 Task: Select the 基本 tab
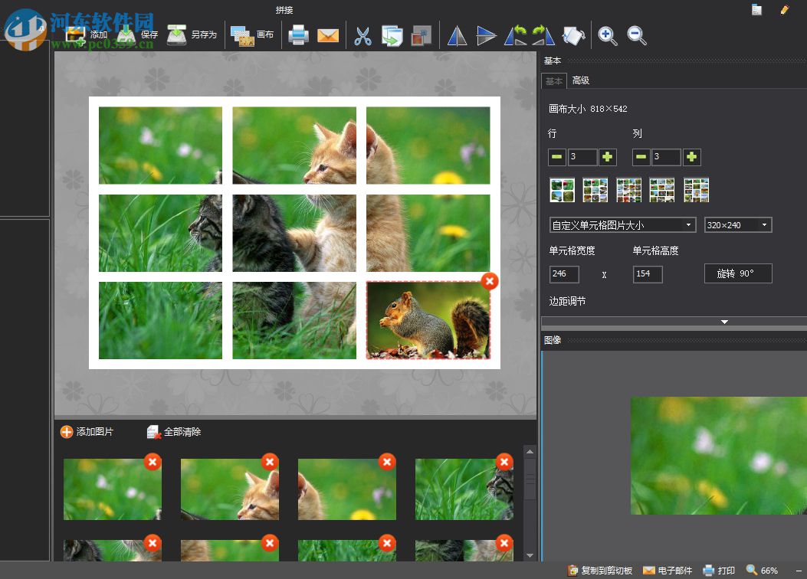coord(553,81)
